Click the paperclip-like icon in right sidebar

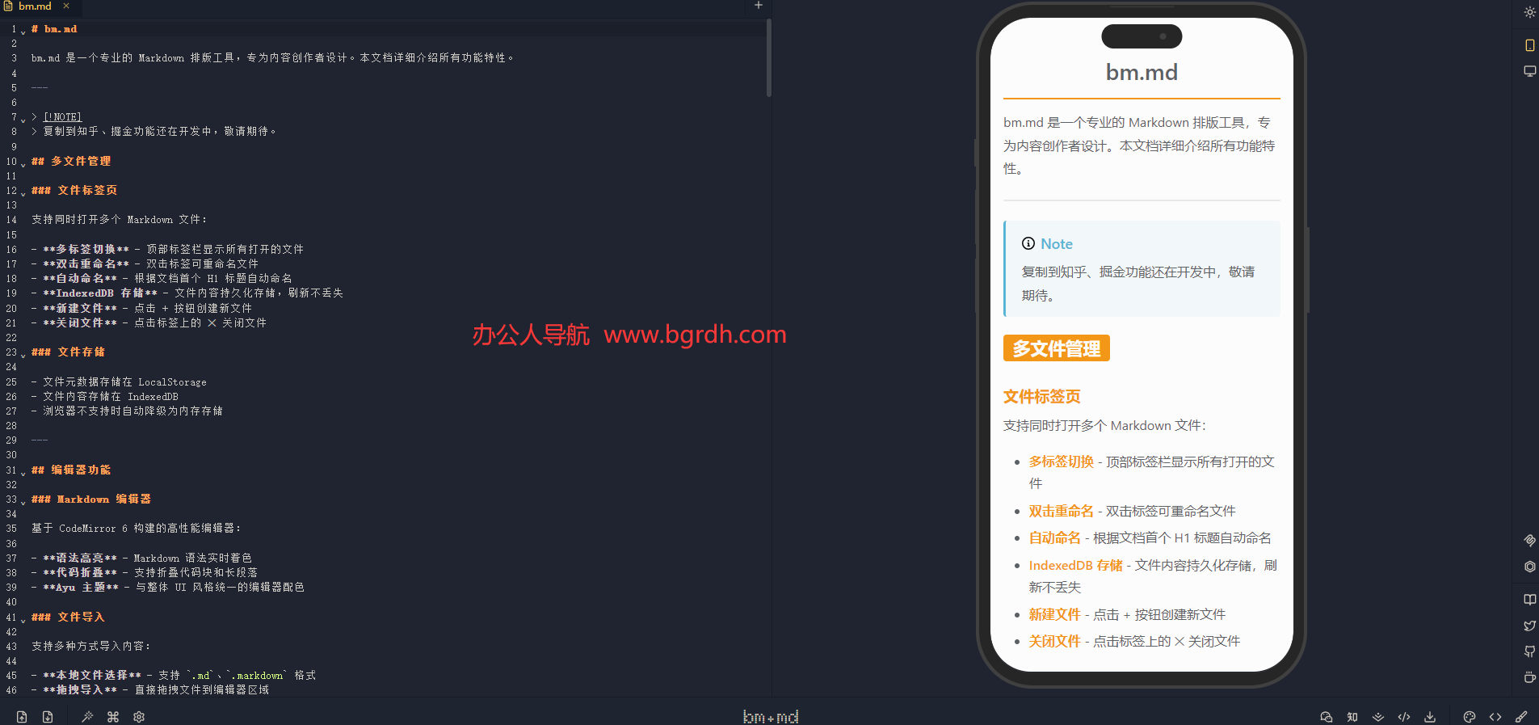pyautogui.click(x=1529, y=541)
